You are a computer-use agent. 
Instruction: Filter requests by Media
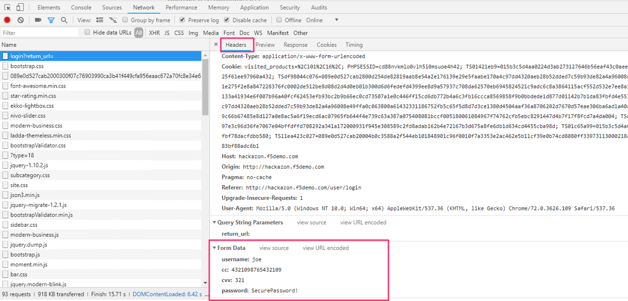pyautogui.click(x=211, y=33)
